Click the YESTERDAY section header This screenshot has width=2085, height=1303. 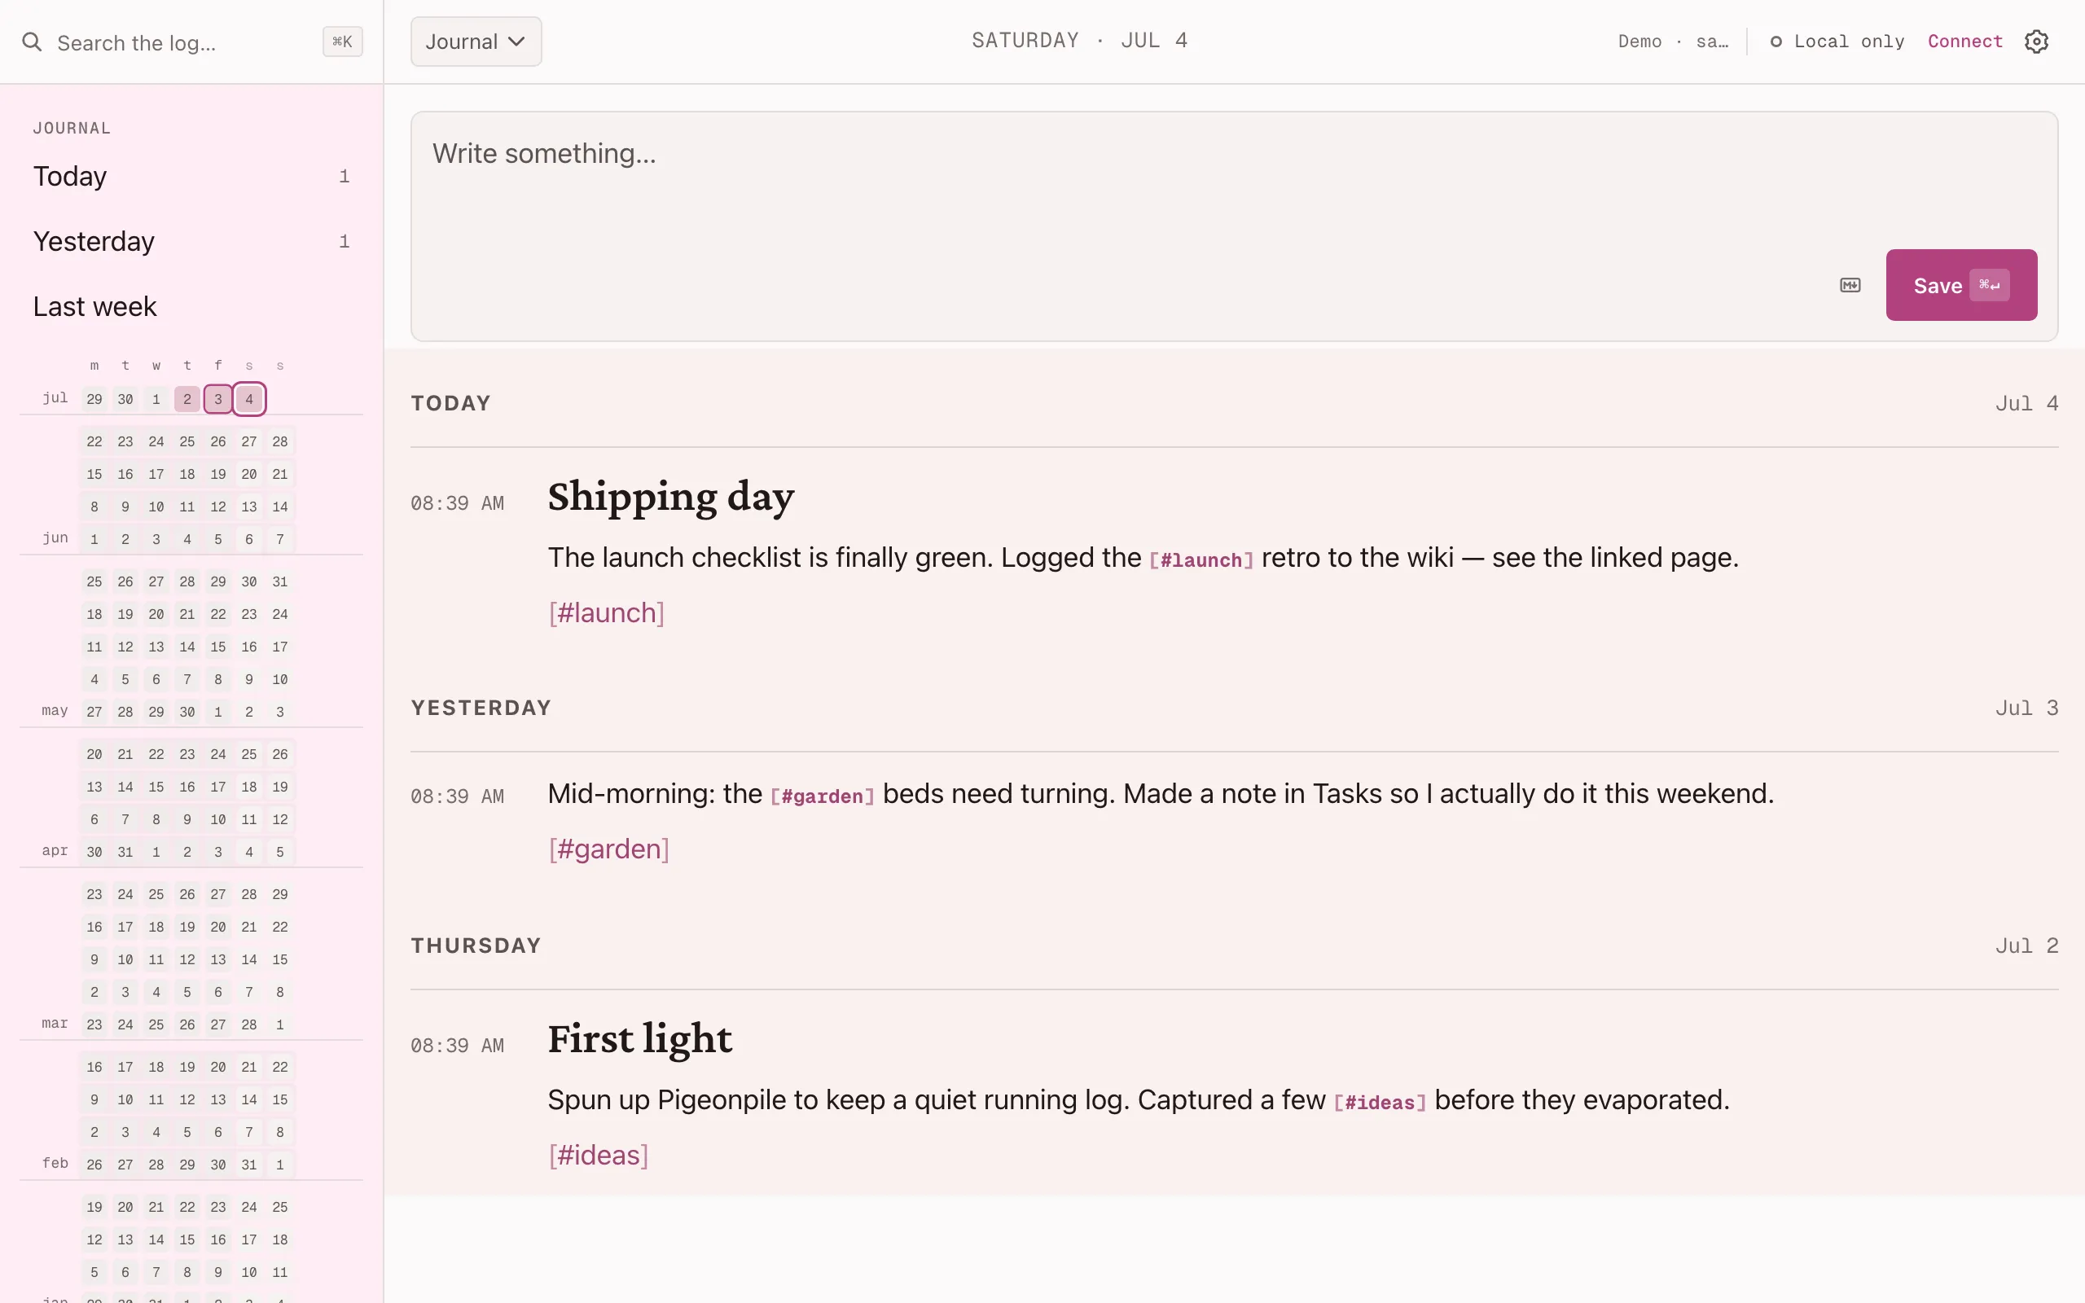[481, 709]
